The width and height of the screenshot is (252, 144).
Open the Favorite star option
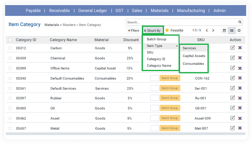tap(174, 30)
